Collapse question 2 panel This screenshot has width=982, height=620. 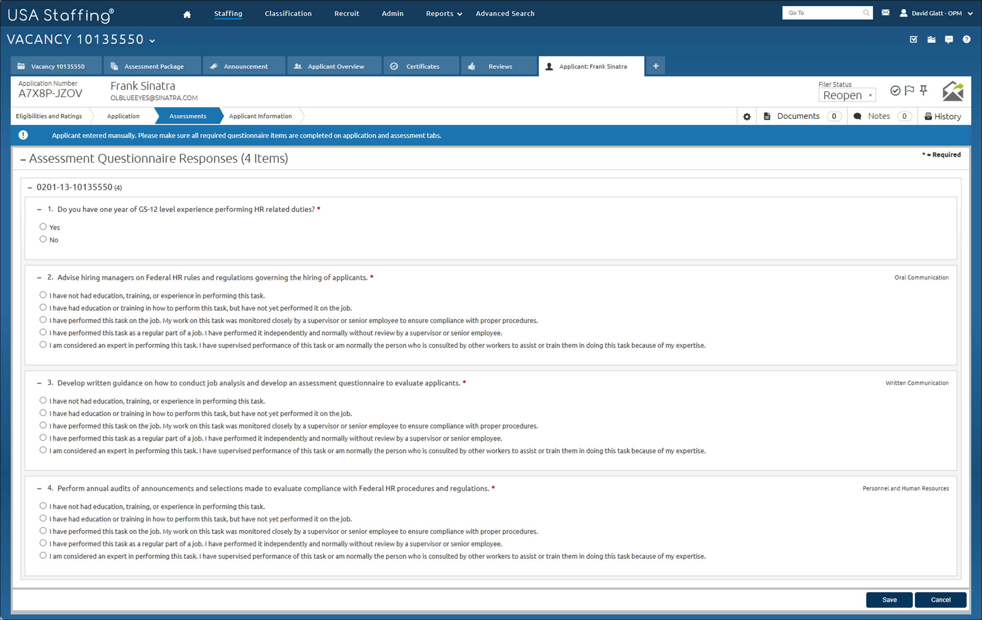click(x=39, y=278)
